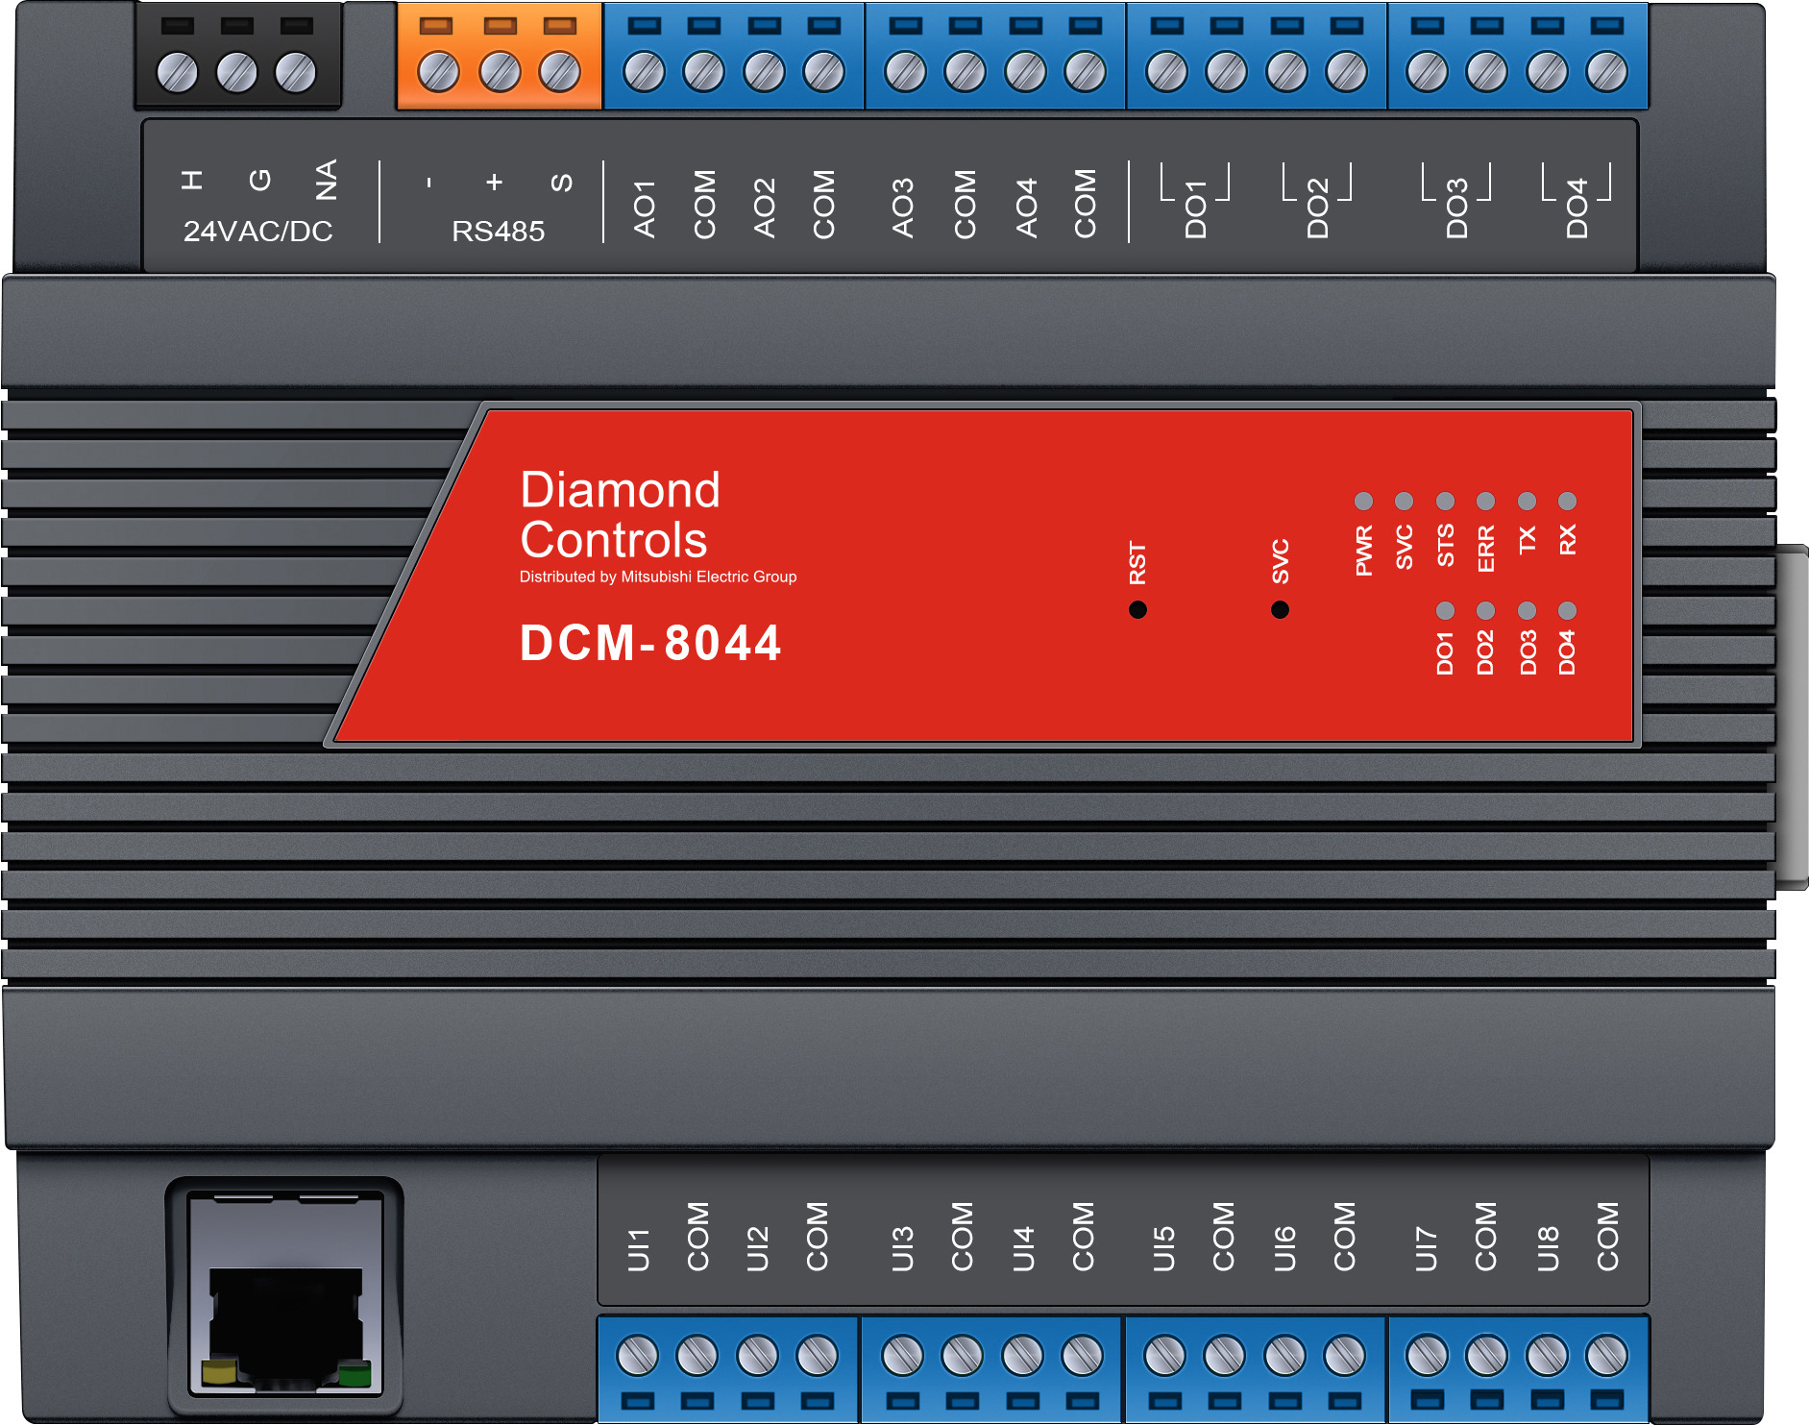Click the PWR status LED
The image size is (1809, 1425).
point(1362,500)
